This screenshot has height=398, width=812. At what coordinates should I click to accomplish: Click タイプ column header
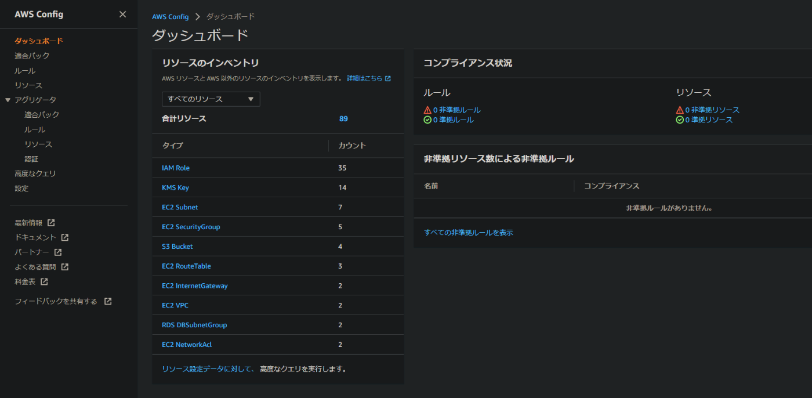pyautogui.click(x=172, y=146)
